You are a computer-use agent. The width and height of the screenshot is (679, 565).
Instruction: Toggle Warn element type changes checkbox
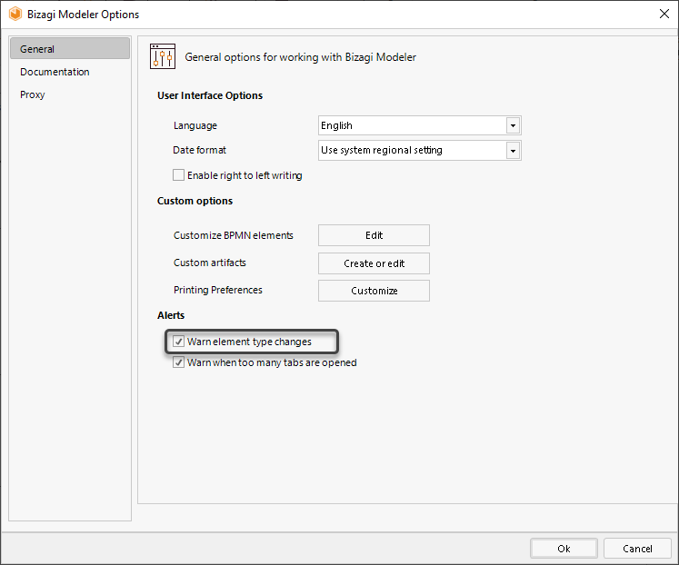tap(178, 342)
